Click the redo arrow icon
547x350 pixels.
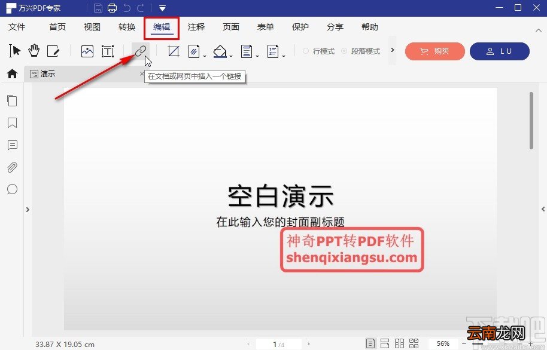click(141, 8)
